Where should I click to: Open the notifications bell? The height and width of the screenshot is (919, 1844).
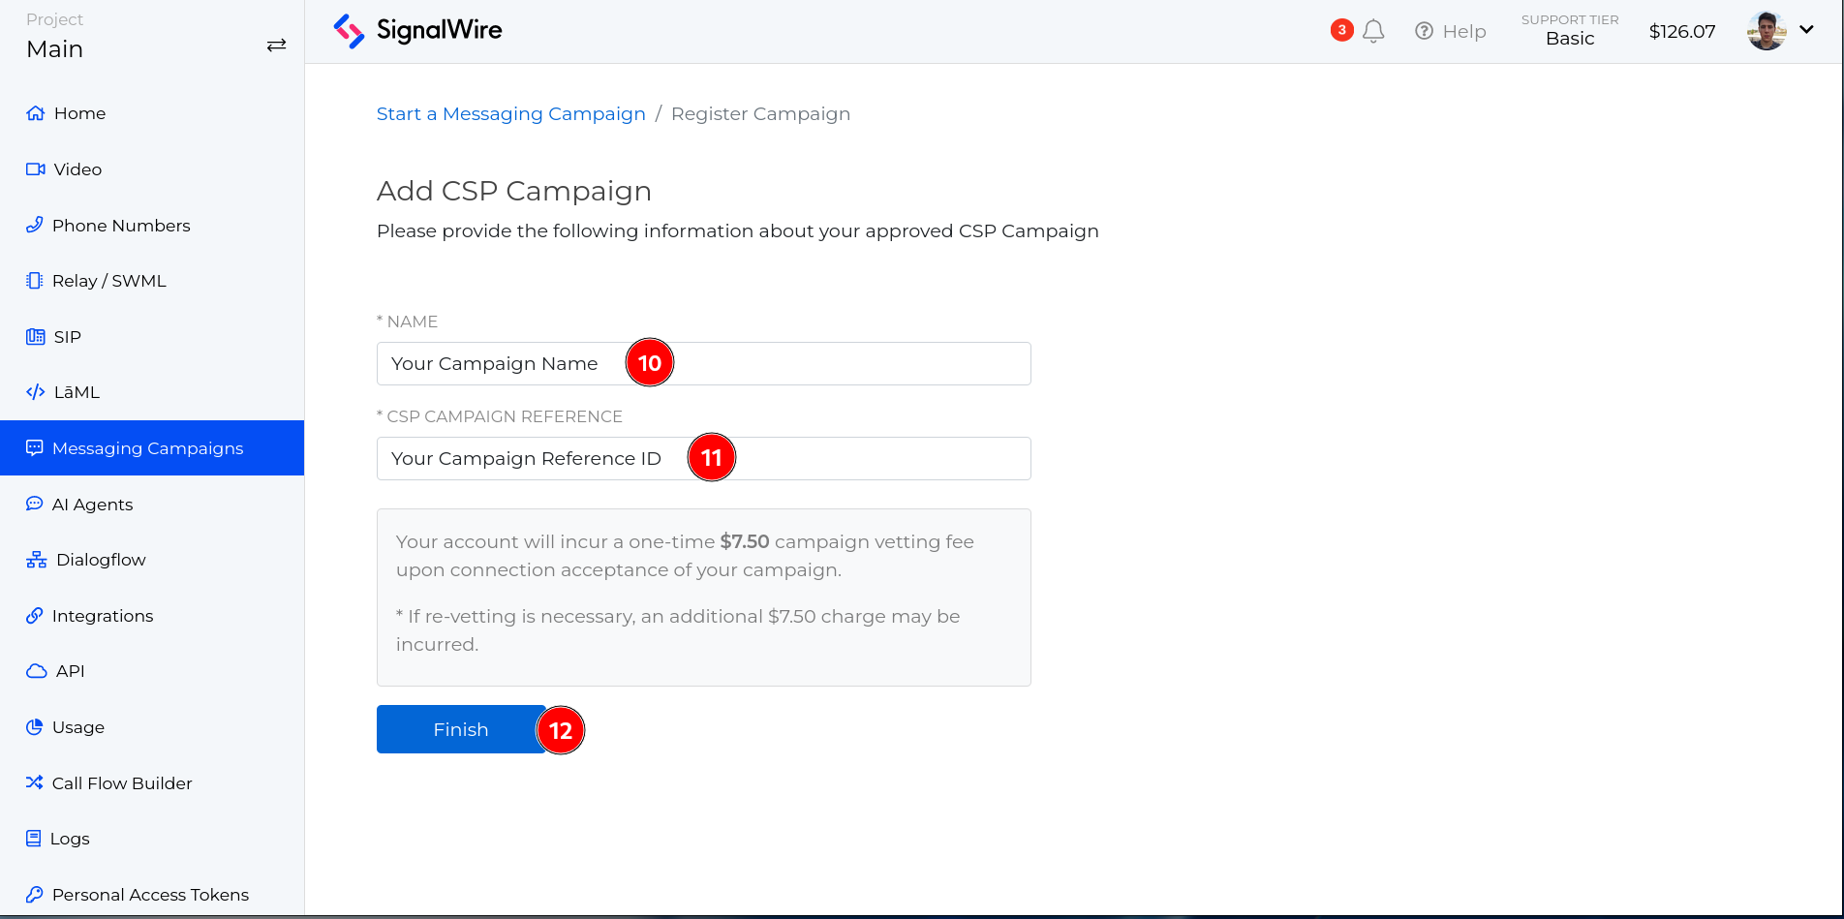1372,30
